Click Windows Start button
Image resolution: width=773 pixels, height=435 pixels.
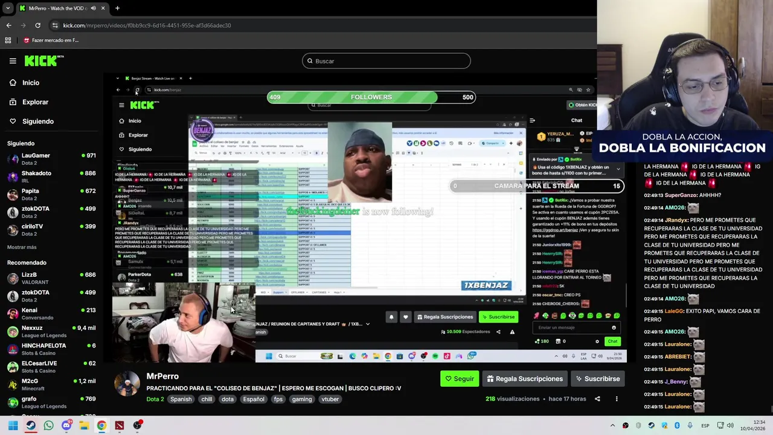pyautogui.click(x=13, y=425)
